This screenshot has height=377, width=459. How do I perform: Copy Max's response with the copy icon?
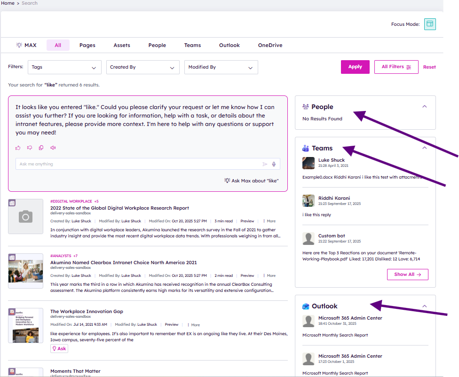[x=41, y=148]
